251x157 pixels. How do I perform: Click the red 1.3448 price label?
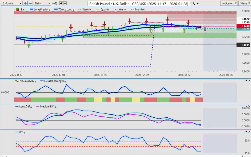point(243,26)
